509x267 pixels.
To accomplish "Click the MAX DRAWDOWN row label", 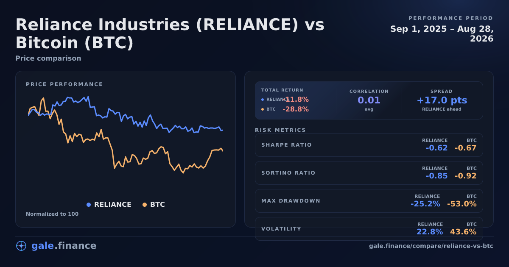I will pyautogui.click(x=291, y=201).
